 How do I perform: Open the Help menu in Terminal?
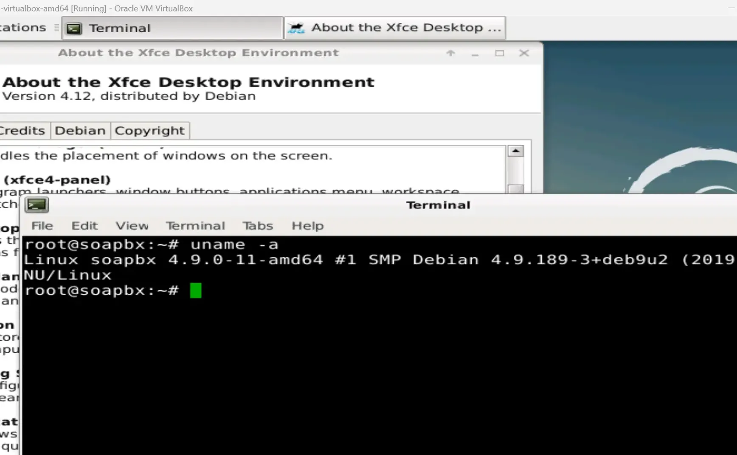coord(307,226)
